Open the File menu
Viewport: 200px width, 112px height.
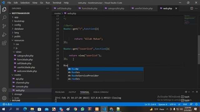coord(9,3)
